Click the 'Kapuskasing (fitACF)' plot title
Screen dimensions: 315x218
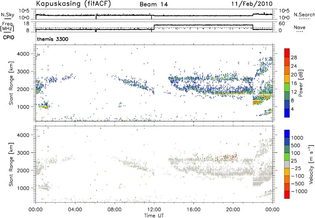[x=73, y=4]
